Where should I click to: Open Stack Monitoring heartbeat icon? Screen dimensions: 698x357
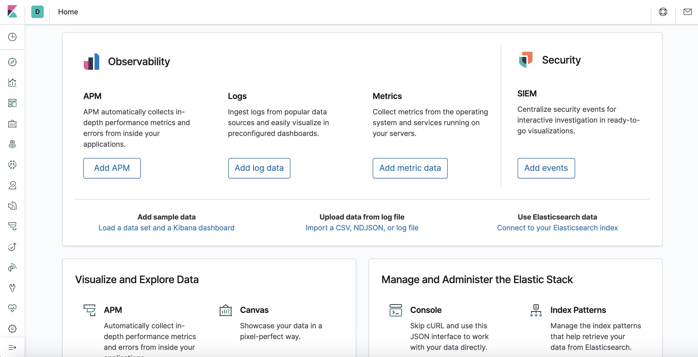click(12, 308)
